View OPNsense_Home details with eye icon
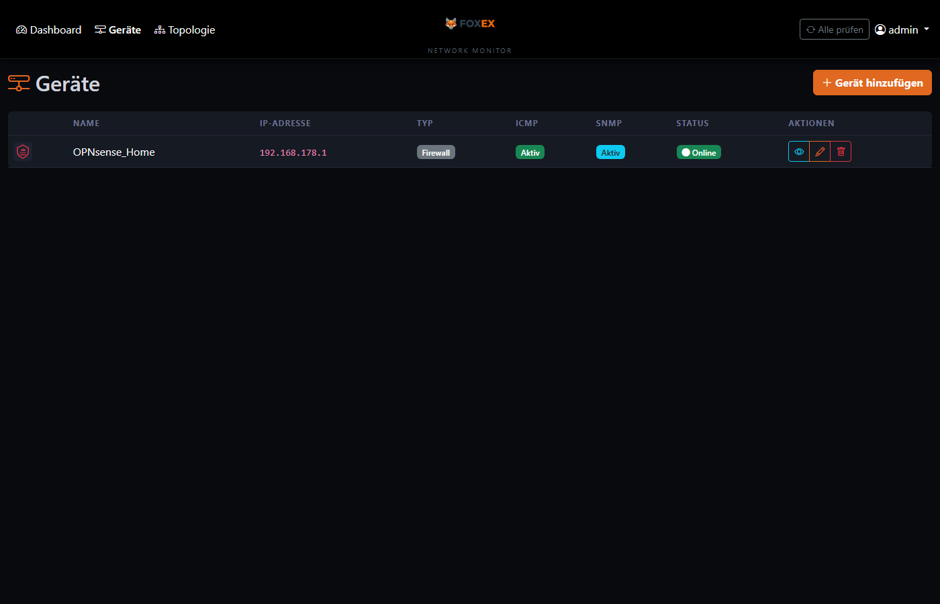Image resolution: width=940 pixels, height=604 pixels. coord(799,152)
